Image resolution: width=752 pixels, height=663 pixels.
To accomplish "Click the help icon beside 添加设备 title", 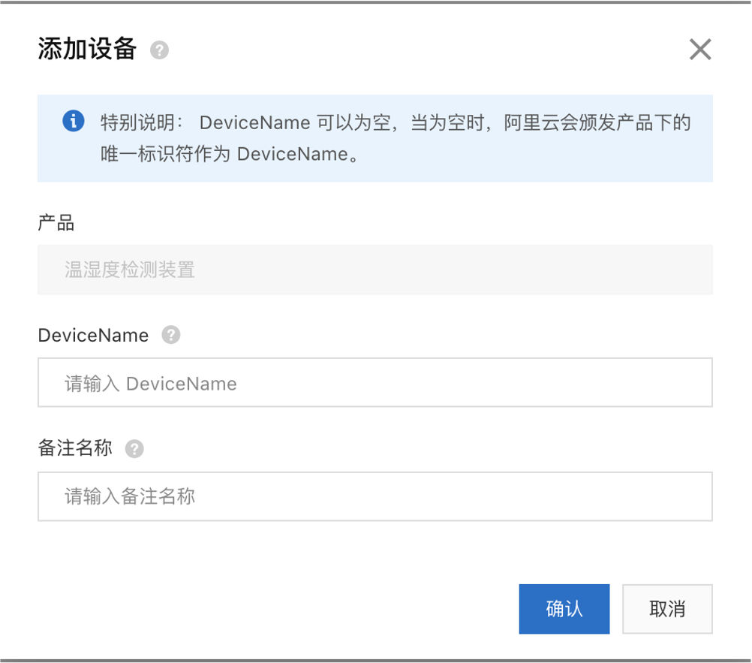I will (159, 50).
